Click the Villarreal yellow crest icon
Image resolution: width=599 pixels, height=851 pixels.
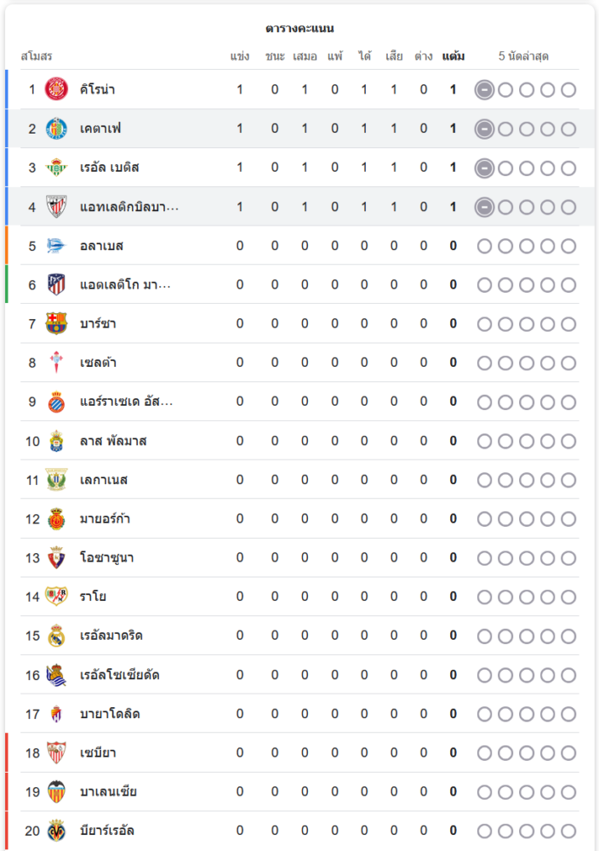(56, 831)
